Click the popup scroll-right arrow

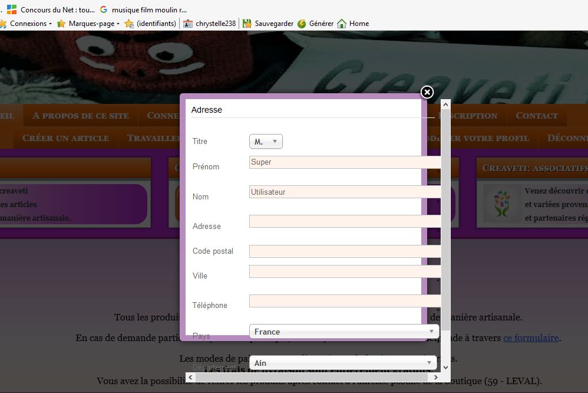point(436,377)
